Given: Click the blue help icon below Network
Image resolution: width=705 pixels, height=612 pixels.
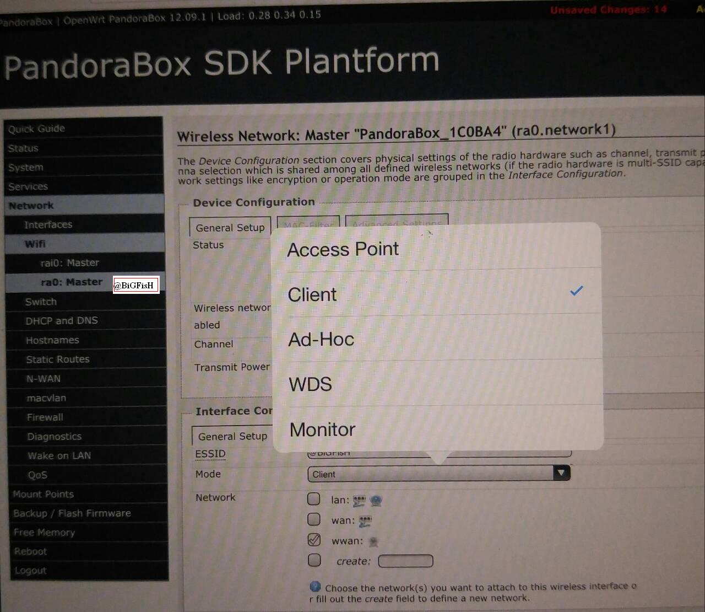Looking at the screenshot, I should coord(315,586).
